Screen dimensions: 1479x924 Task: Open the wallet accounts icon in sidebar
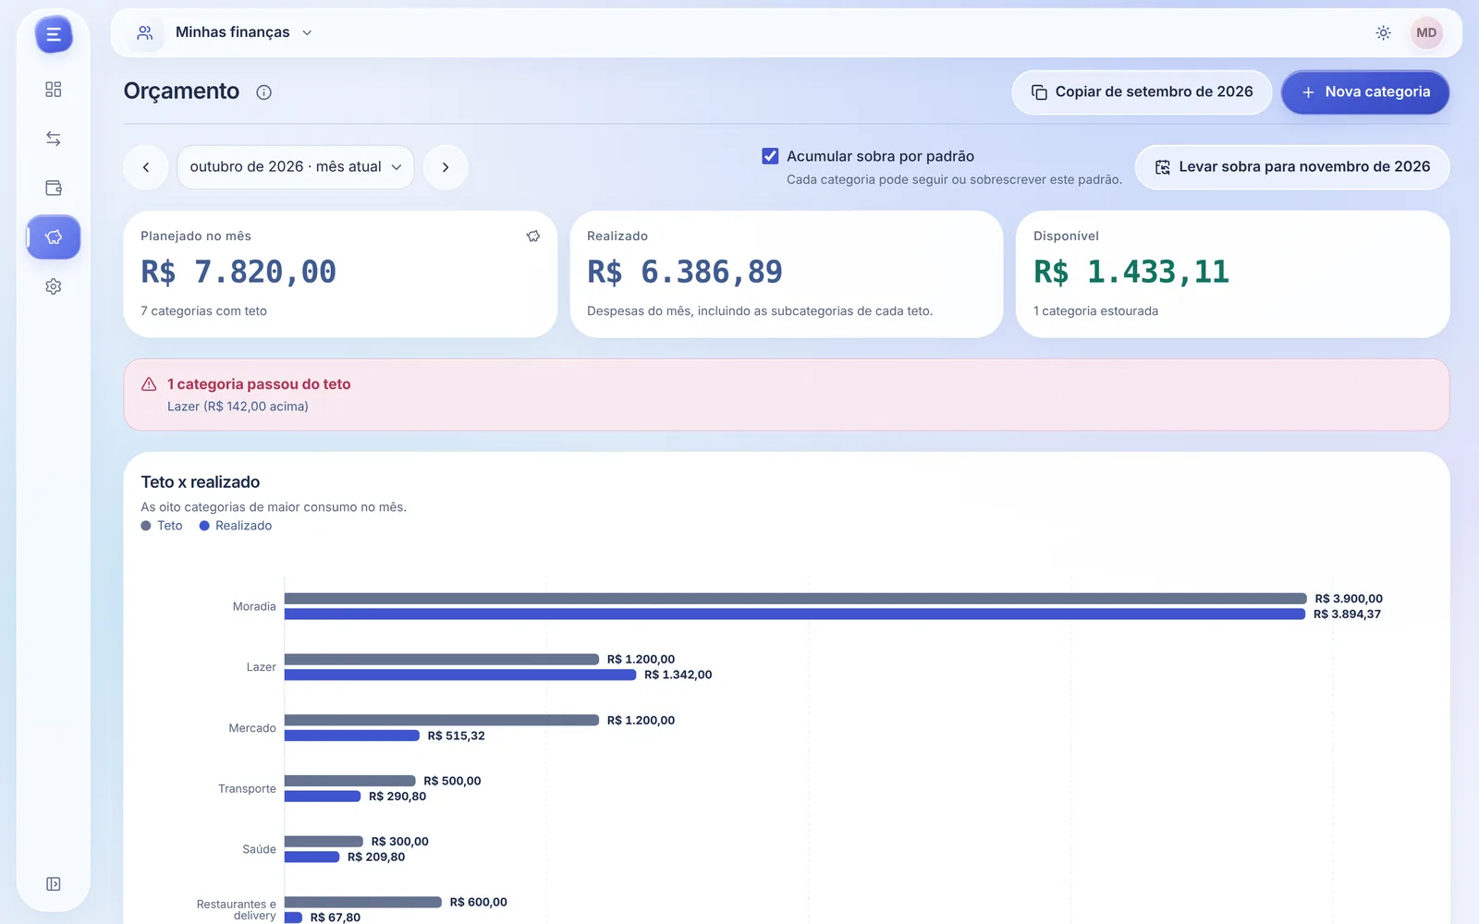[x=54, y=188]
